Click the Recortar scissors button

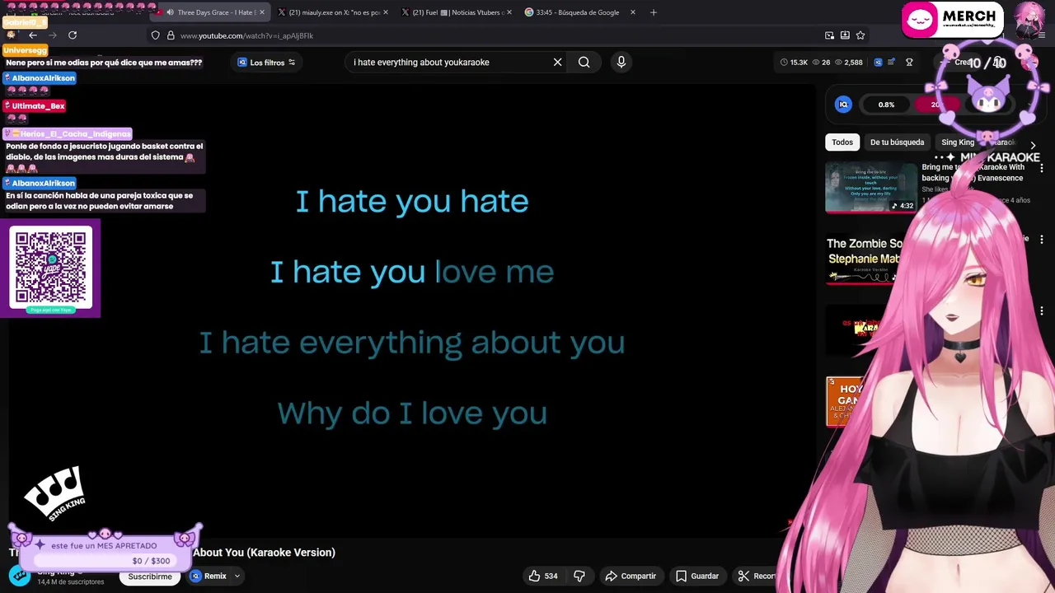pyautogui.click(x=757, y=577)
